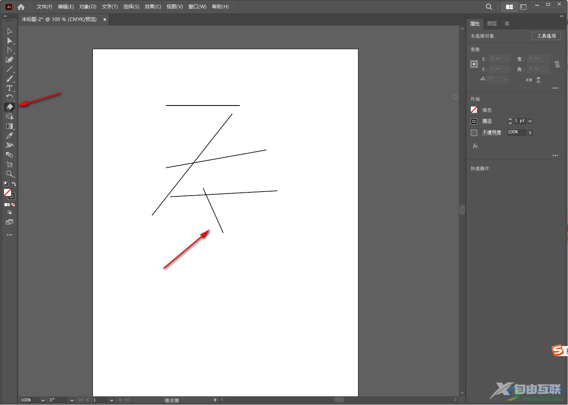Click the 工具选项 button
This screenshot has height=405, width=568.
coord(546,36)
